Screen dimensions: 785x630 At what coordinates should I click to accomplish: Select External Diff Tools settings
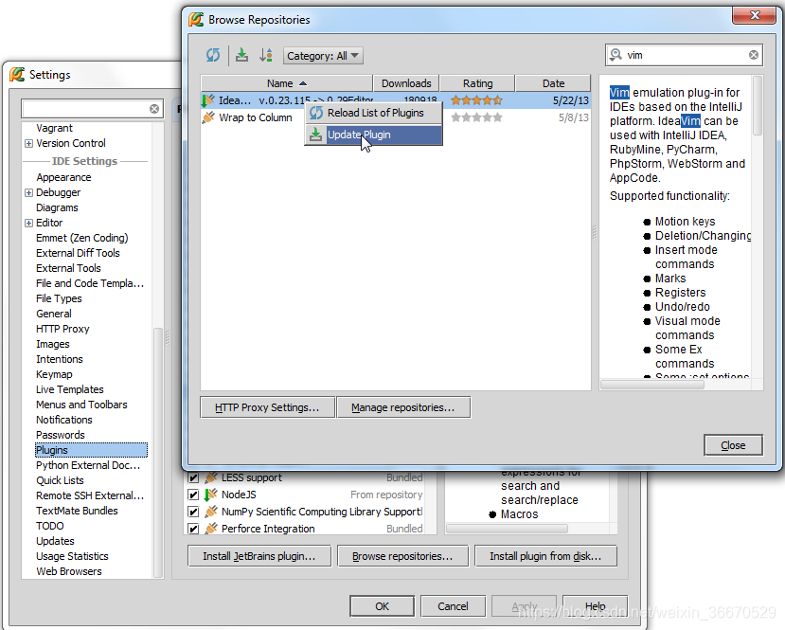[78, 253]
